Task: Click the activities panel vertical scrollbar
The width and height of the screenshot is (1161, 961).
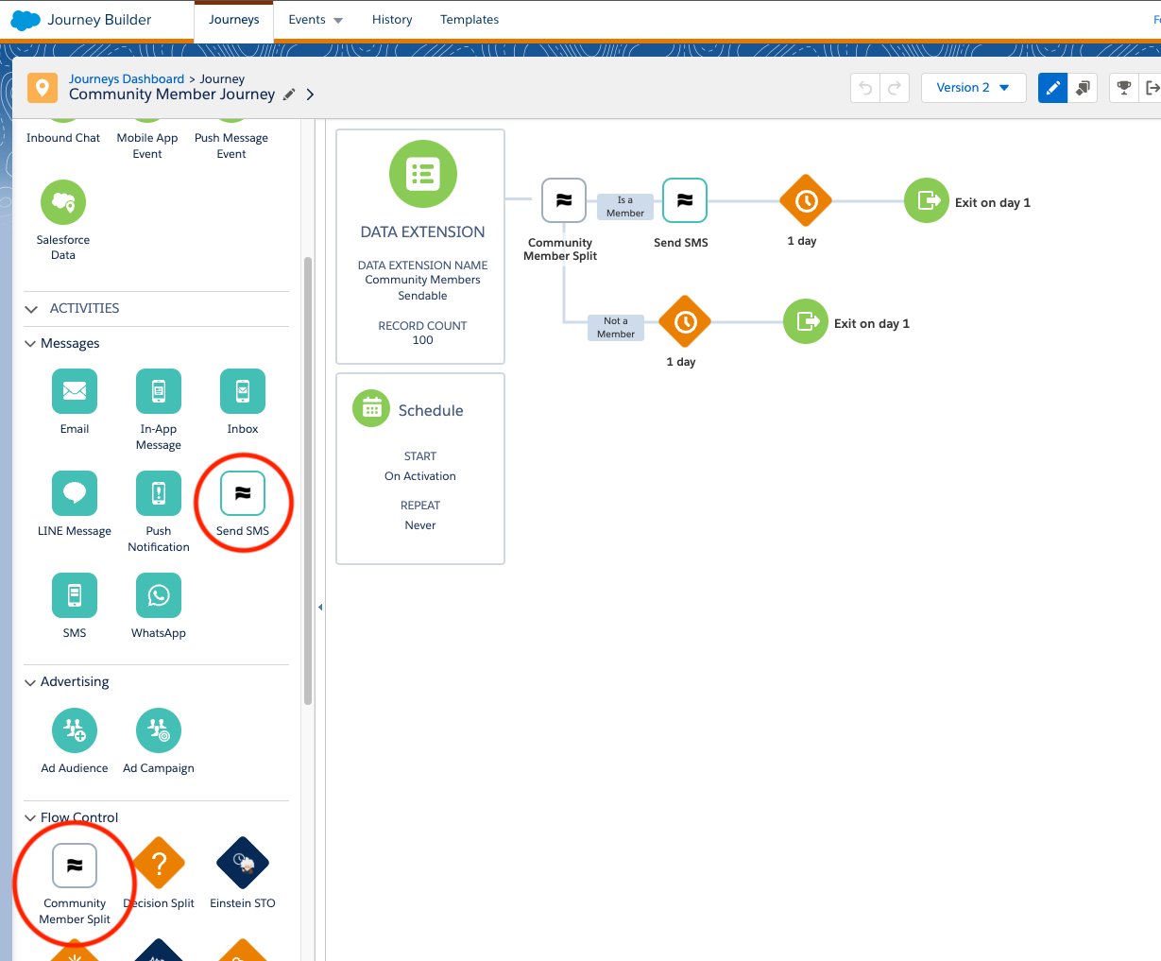Action: pos(308,480)
